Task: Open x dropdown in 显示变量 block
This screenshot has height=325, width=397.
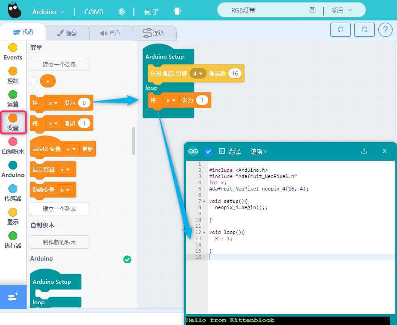Action: coord(65,170)
